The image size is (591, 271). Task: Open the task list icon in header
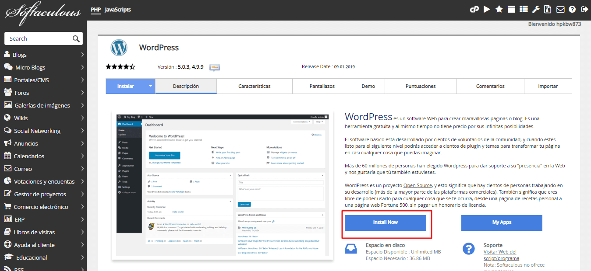tap(524, 9)
